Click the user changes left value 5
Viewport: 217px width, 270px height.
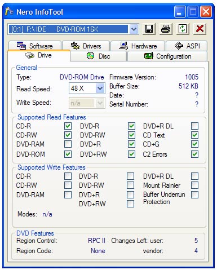click(196, 241)
